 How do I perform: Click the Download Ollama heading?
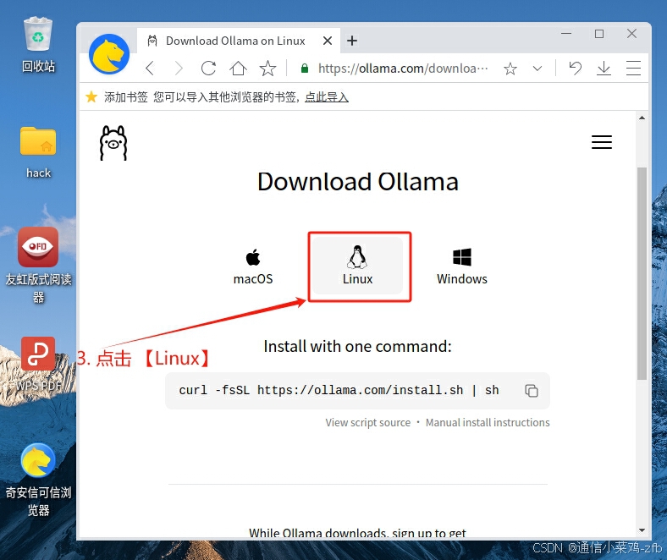(358, 182)
